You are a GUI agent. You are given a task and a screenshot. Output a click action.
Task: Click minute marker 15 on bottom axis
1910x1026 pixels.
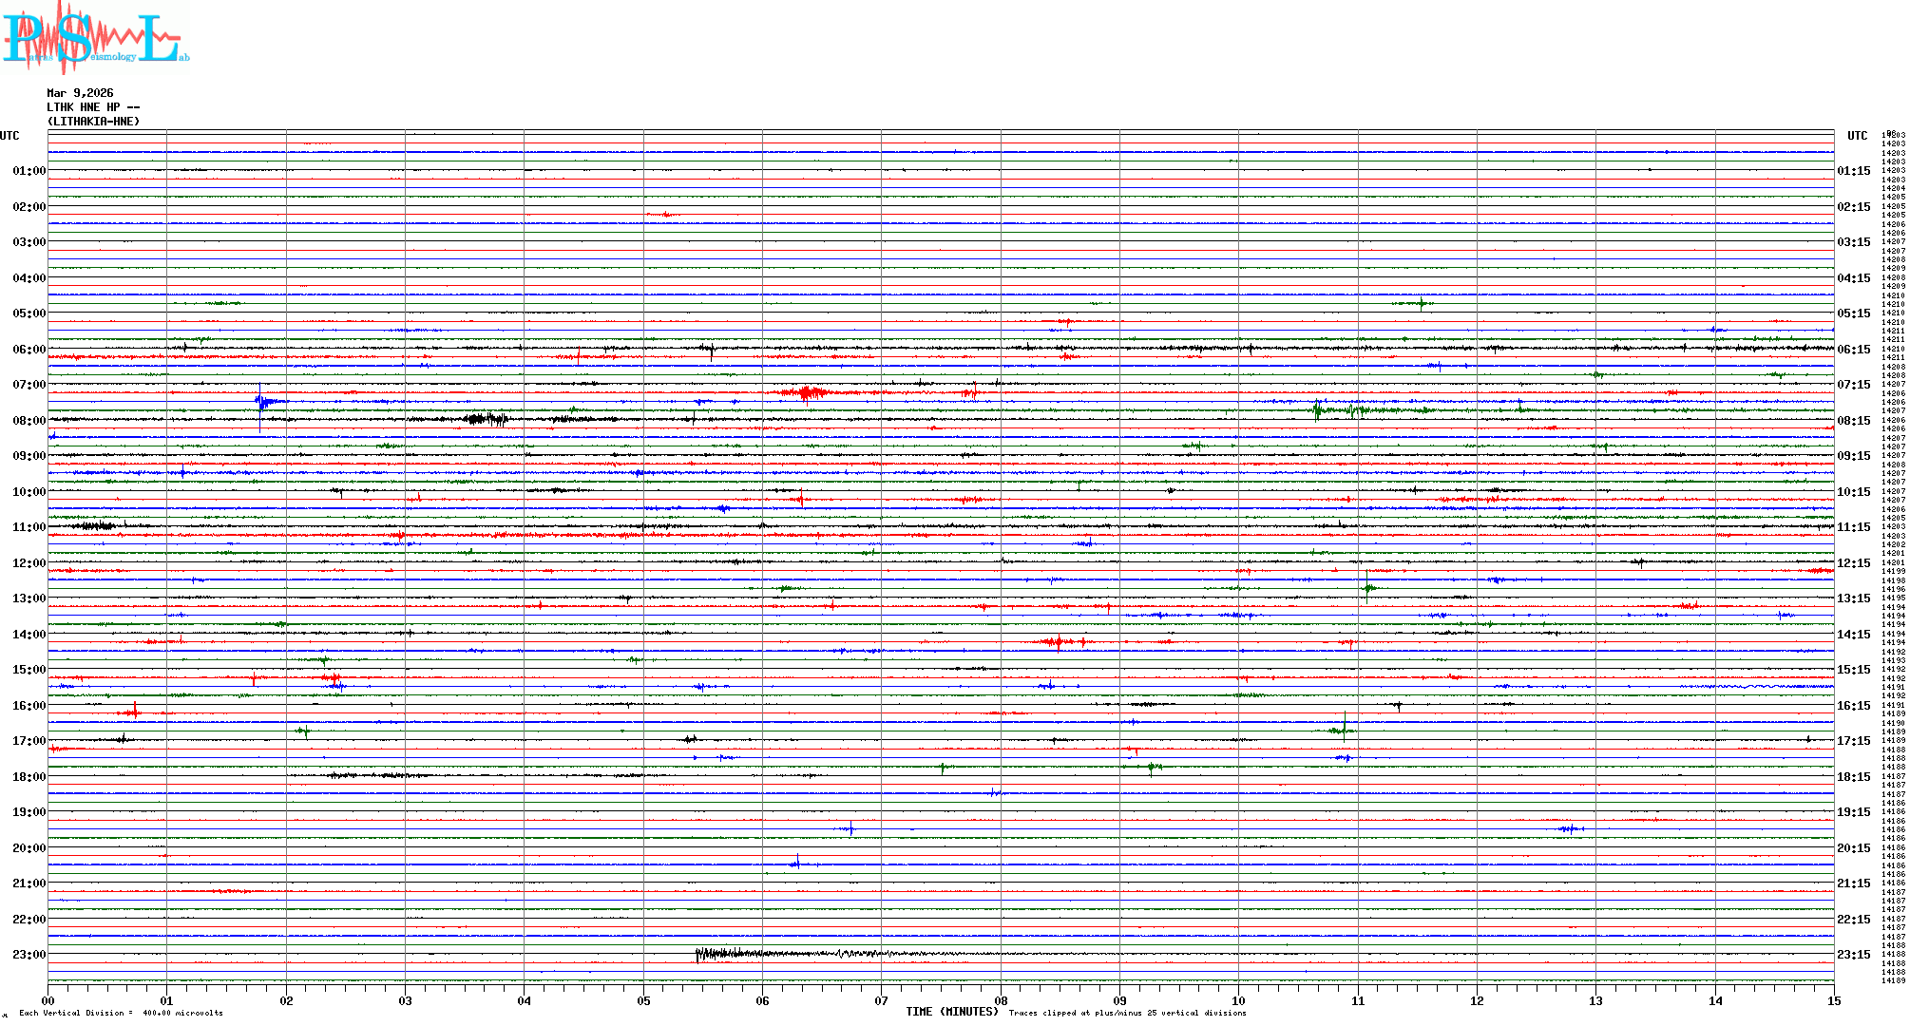1833,1000
